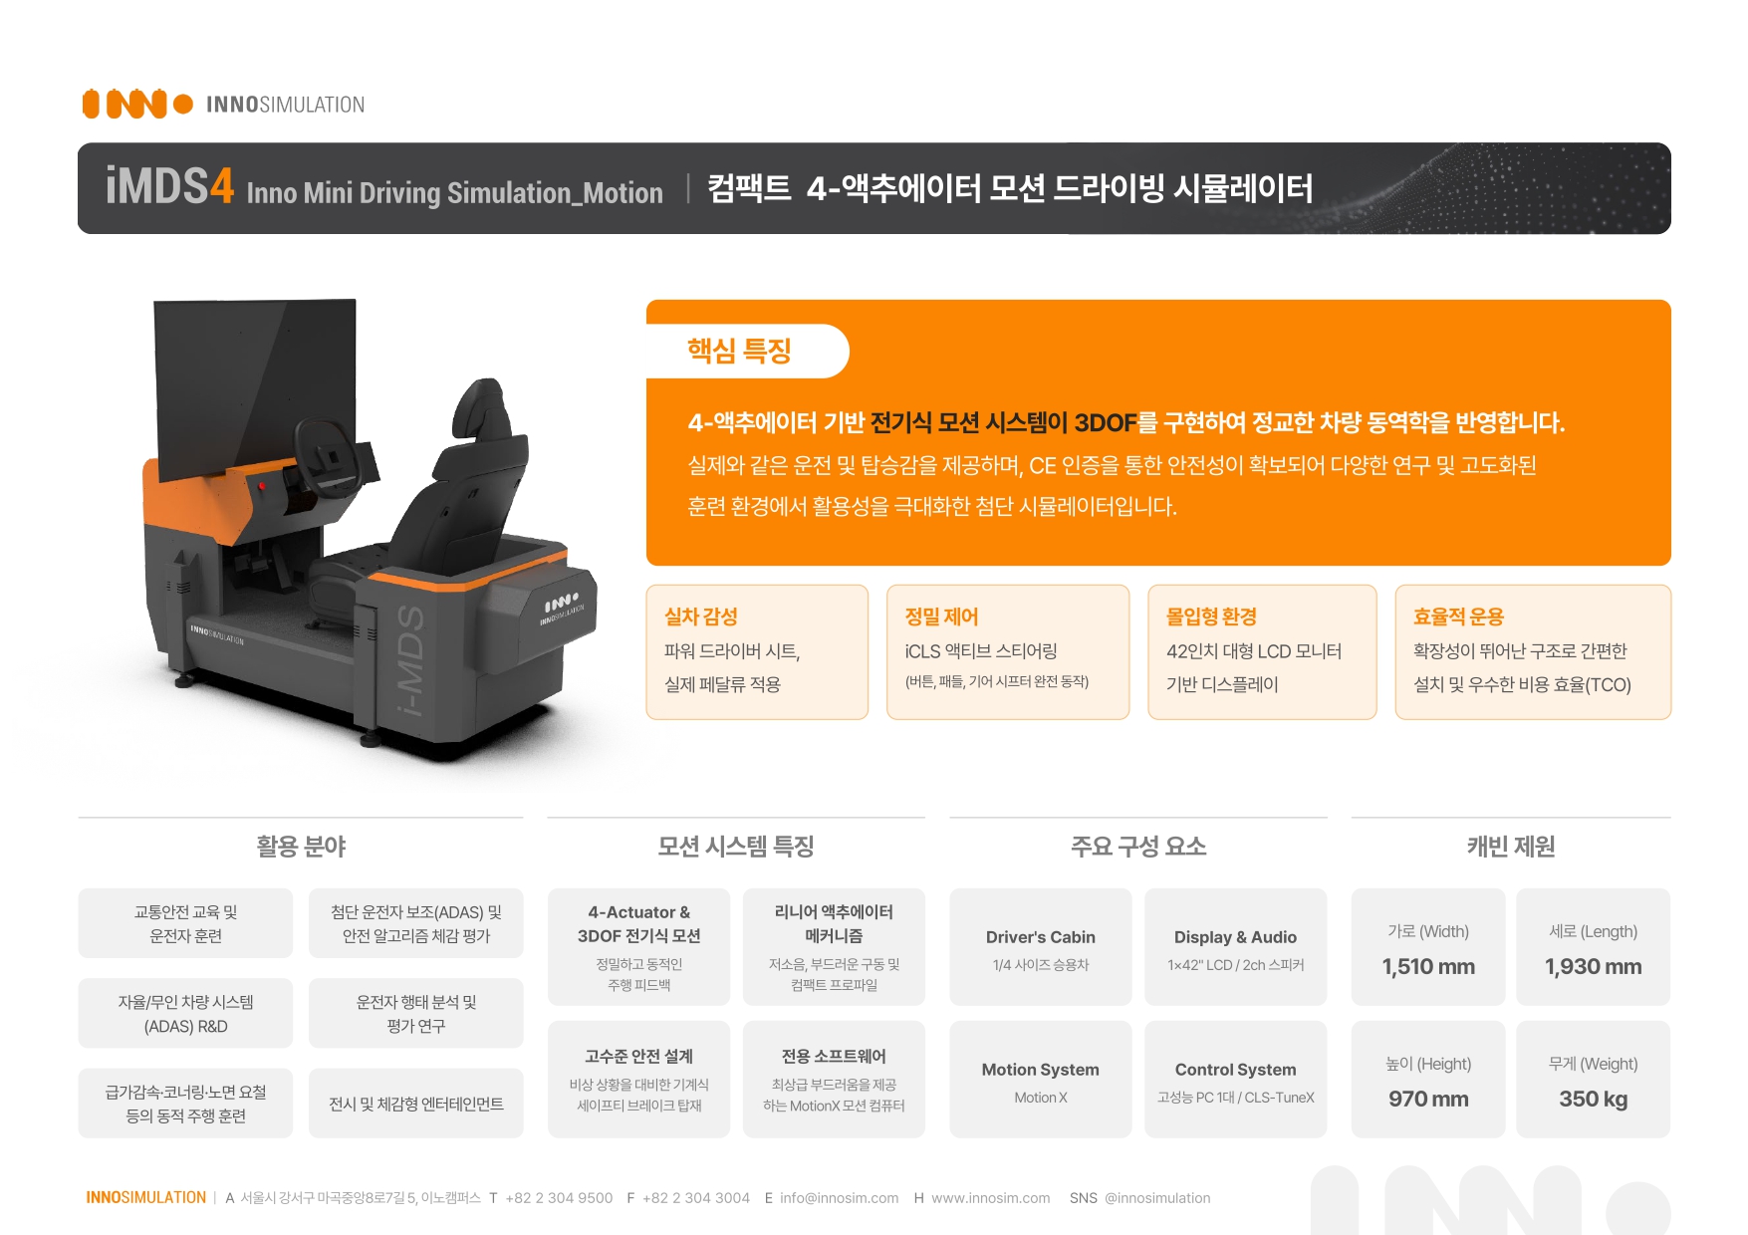Click the 가로 (Width) "1,510 mm" value
Image resolution: width=1748 pixels, height=1235 pixels.
[x=1428, y=966]
